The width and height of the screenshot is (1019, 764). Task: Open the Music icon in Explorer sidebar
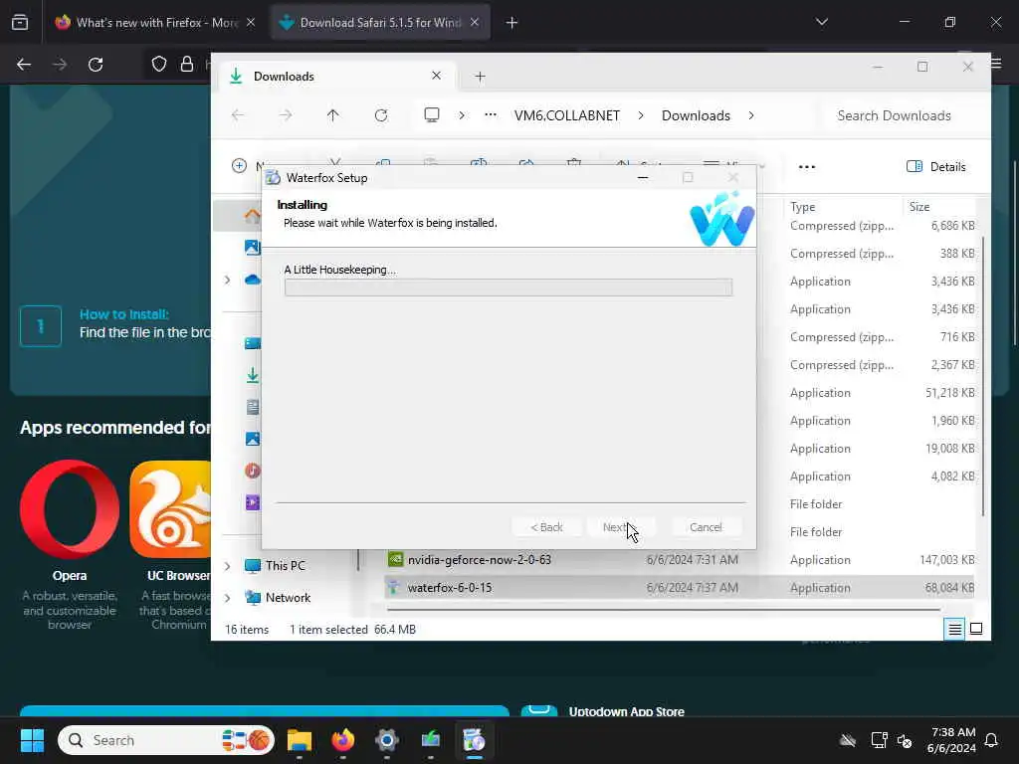[x=252, y=471]
